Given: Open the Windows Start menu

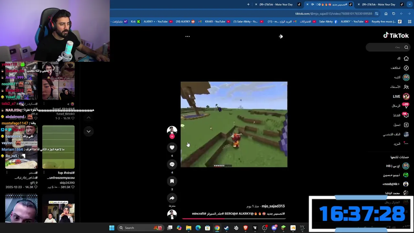Looking at the screenshot, I should pyautogui.click(x=112, y=228).
